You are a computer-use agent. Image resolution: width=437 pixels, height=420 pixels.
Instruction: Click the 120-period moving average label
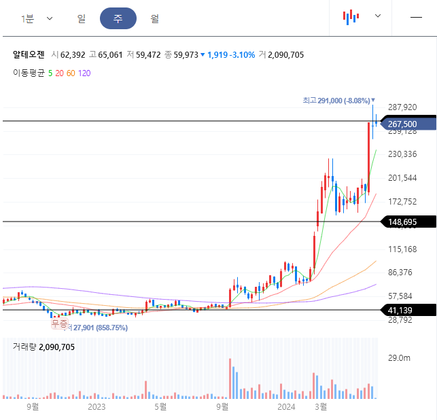tap(84, 73)
